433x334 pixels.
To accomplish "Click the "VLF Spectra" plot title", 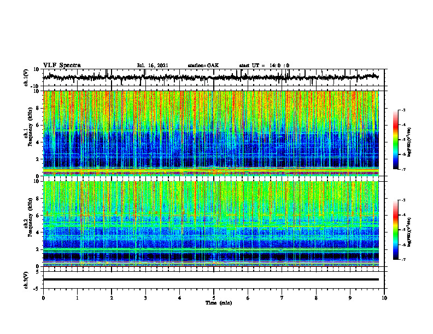I will [62, 65].
